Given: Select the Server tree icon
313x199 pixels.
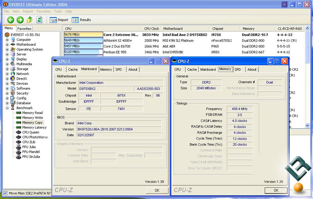Looking at the screenshot, I should [13, 54].
